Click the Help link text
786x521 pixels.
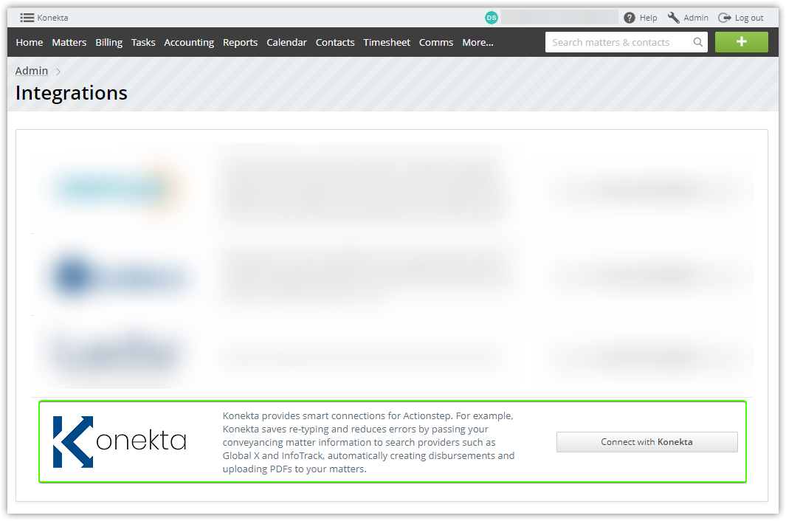648,18
